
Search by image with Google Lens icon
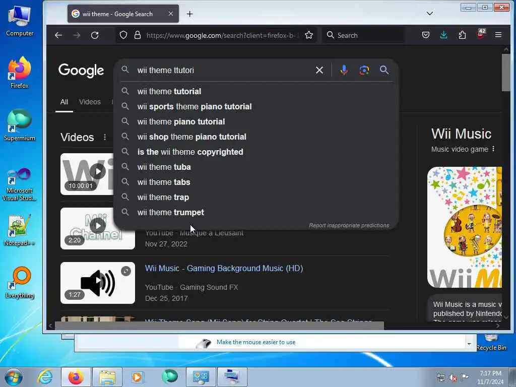pyautogui.click(x=364, y=70)
